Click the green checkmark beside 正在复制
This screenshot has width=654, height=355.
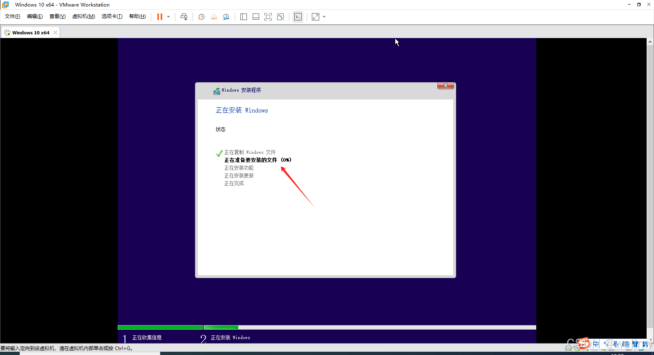click(219, 153)
